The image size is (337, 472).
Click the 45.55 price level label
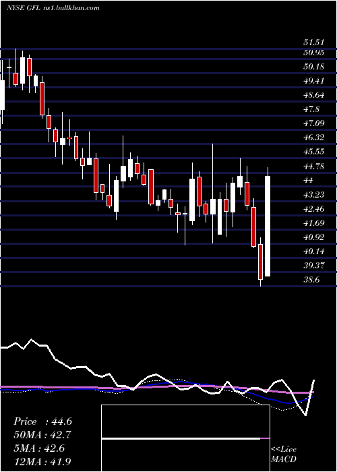314,152
